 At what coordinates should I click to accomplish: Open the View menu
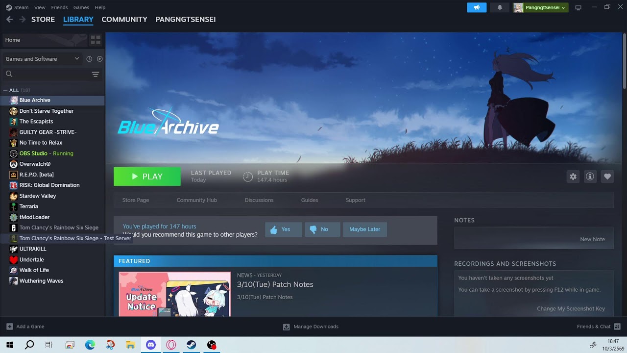[40, 7]
